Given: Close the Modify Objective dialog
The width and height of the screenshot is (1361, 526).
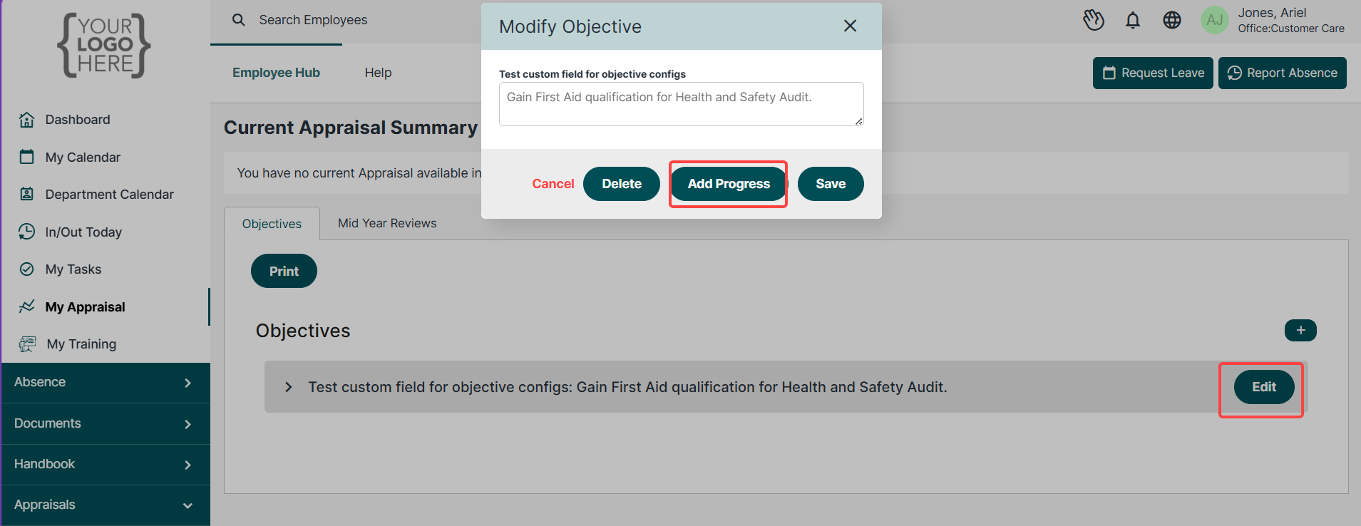Looking at the screenshot, I should point(850,26).
